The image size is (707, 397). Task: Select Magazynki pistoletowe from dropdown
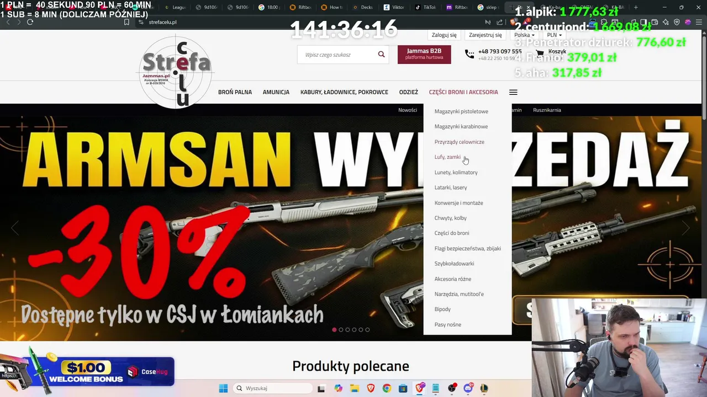pyautogui.click(x=461, y=111)
